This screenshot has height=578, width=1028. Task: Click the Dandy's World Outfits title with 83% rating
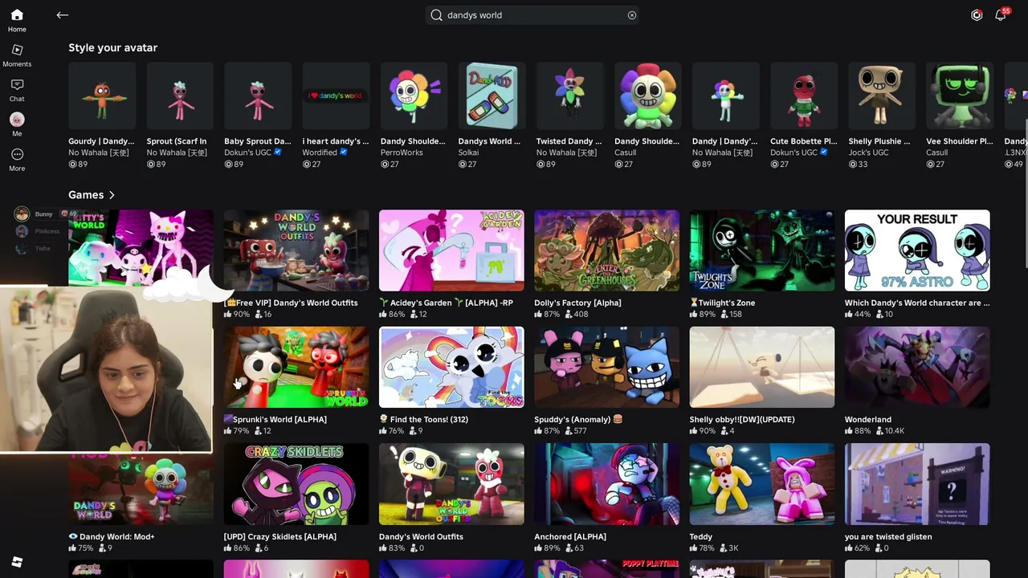click(x=421, y=536)
